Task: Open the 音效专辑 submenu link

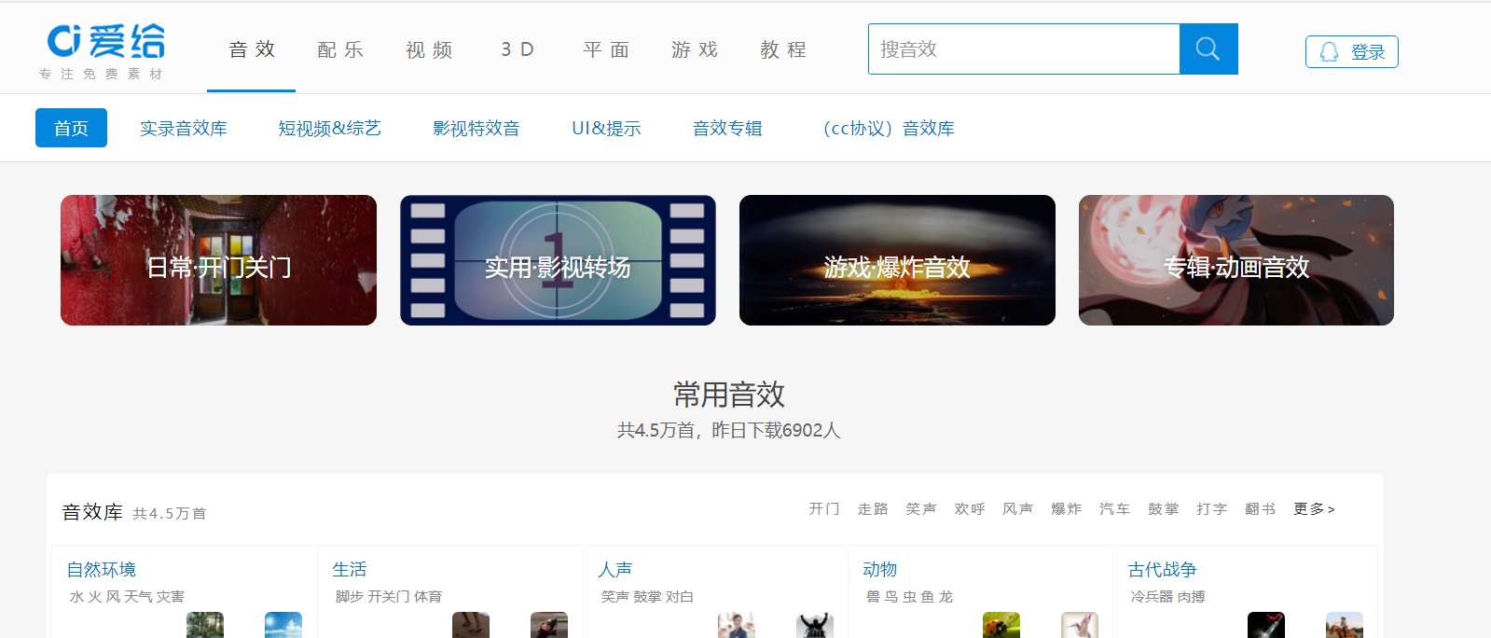Action: pos(727,129)
